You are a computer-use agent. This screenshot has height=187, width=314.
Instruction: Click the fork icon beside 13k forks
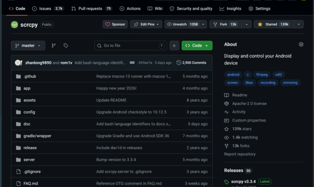(227, 146)
